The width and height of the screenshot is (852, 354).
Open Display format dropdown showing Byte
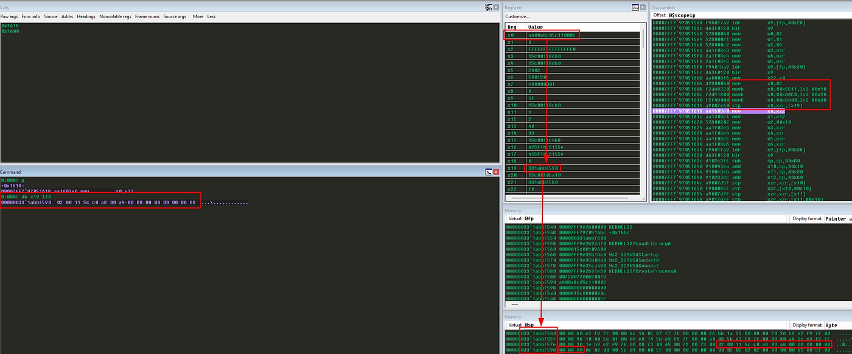(x=838, y=325)
